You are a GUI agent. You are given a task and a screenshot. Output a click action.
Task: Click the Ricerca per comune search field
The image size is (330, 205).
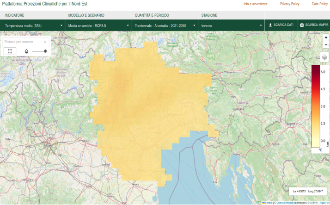24,42
